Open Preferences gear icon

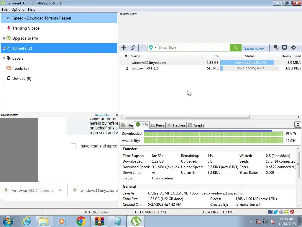click(293, 48)
